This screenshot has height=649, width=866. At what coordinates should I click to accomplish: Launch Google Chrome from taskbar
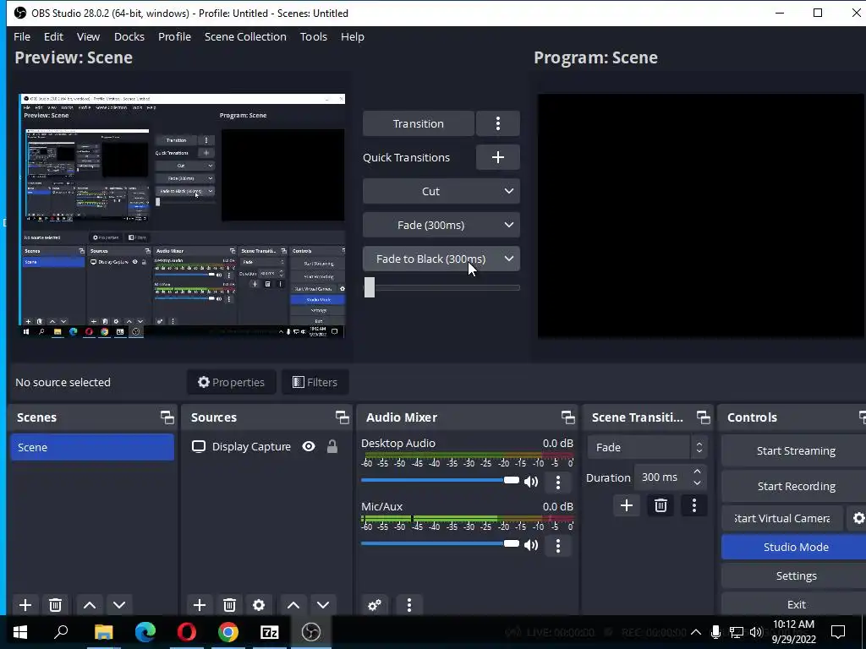[228, 632]
